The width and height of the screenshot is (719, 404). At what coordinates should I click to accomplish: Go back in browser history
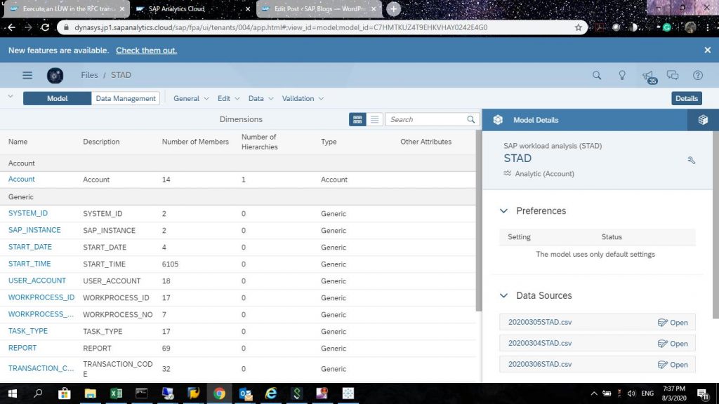click(x=11, y=27)
